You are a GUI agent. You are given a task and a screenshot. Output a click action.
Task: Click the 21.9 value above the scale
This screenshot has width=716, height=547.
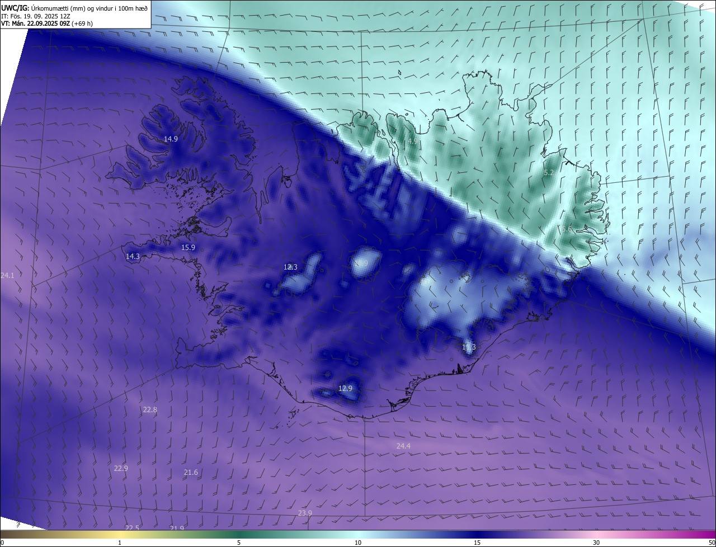pyautogui.click(x=177, y=528)
